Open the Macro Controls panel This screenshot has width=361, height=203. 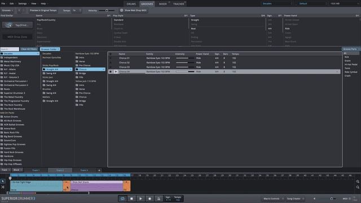tap(273, 198)
